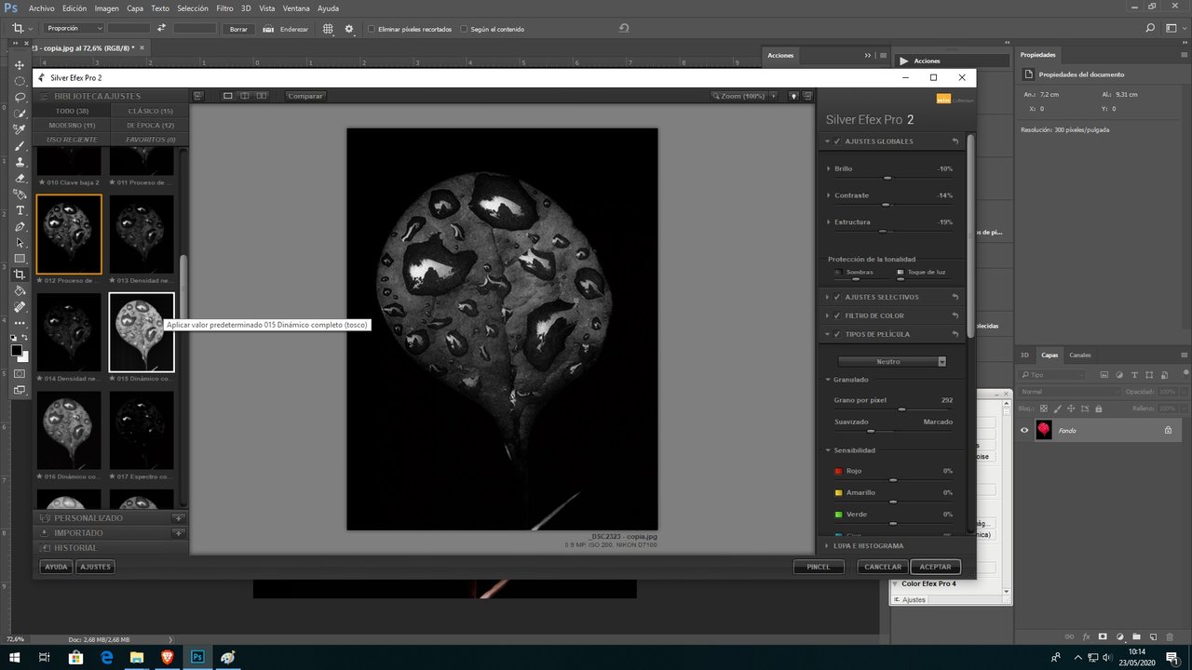Open the Filtro menu

tap(224, 8)
